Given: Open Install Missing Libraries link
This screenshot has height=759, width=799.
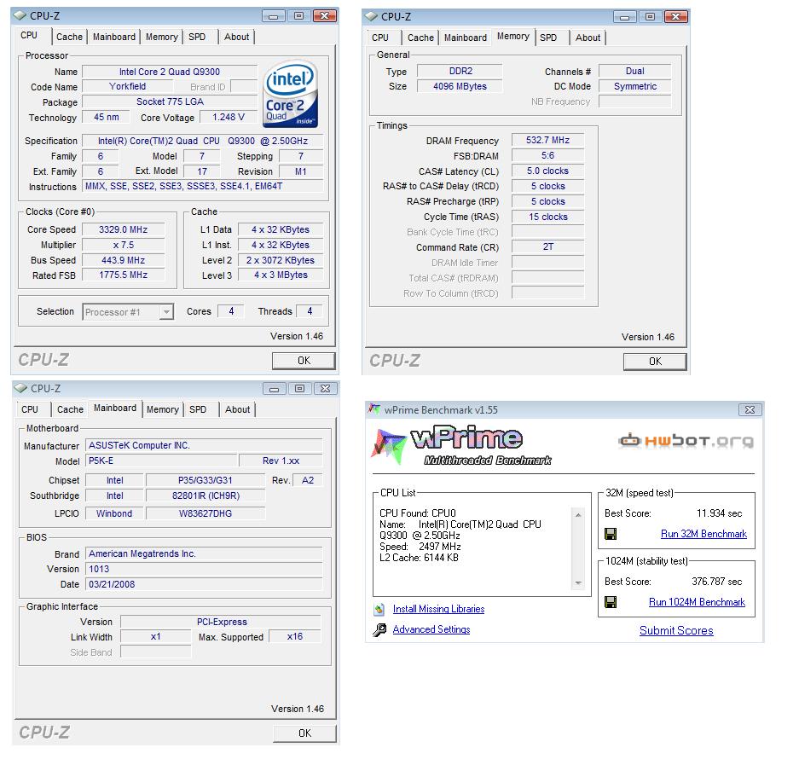Looking at the screenshot, I should pyautogui.click(x=438, y=609).
